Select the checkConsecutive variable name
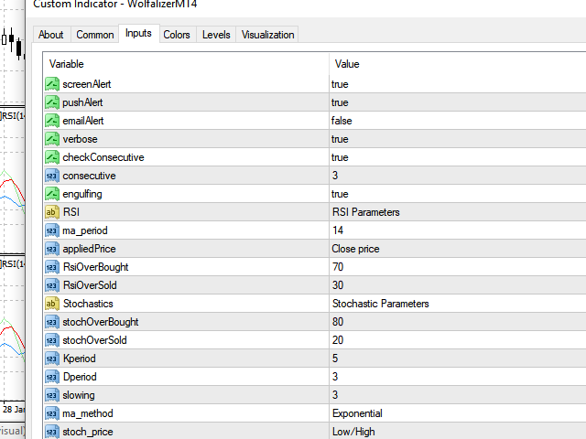 tap(103, 157)
